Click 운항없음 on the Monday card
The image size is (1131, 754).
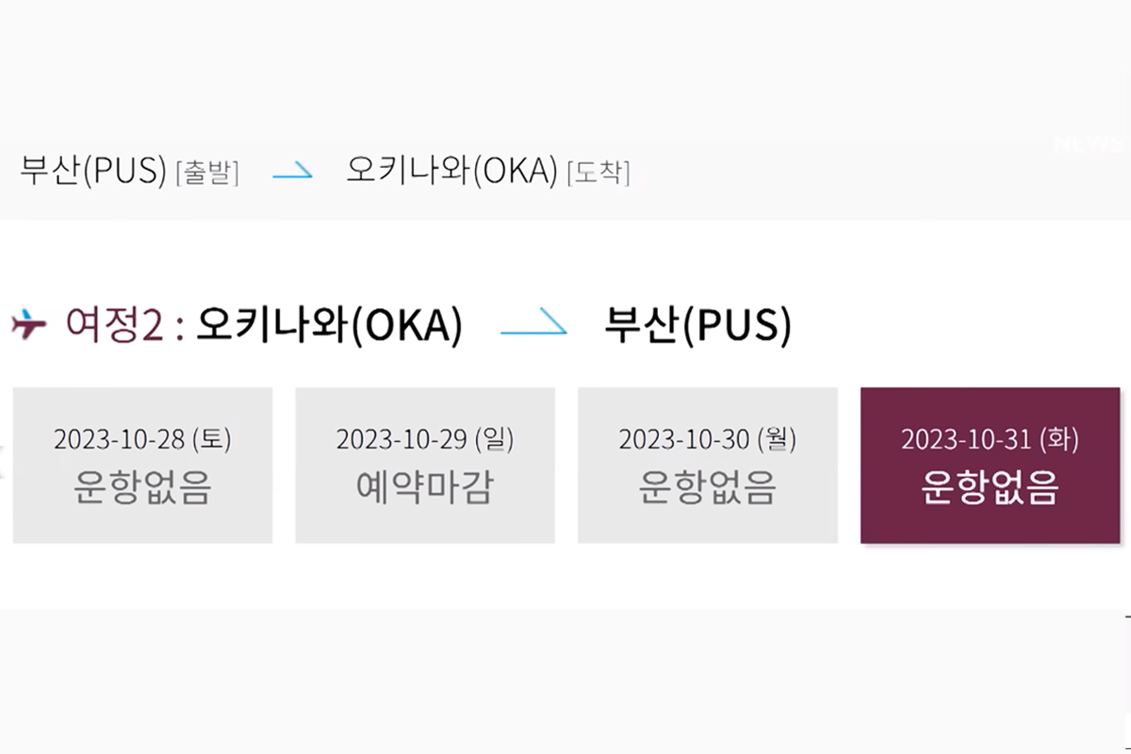[x=709, y=488]
